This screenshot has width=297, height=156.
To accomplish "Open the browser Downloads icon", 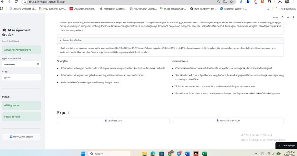I will click(280, 2).
